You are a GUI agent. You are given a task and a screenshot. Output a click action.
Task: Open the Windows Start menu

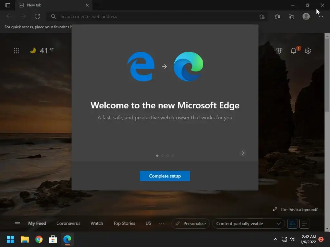[x=10, y=239]
